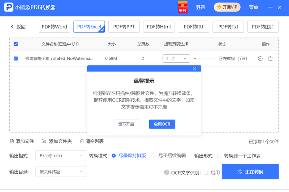Click the red 福利 gift icon
This screenshot has width=289, height=192.
point(183,7)
